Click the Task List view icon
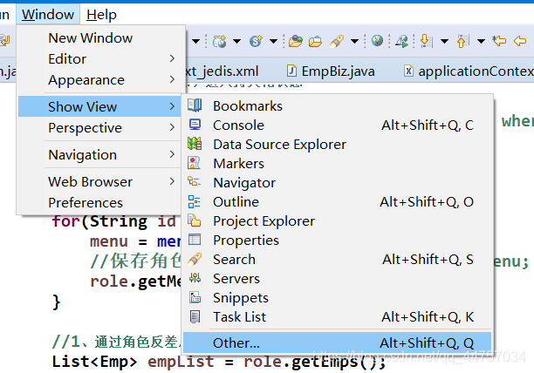 click(x=195, y=316)
